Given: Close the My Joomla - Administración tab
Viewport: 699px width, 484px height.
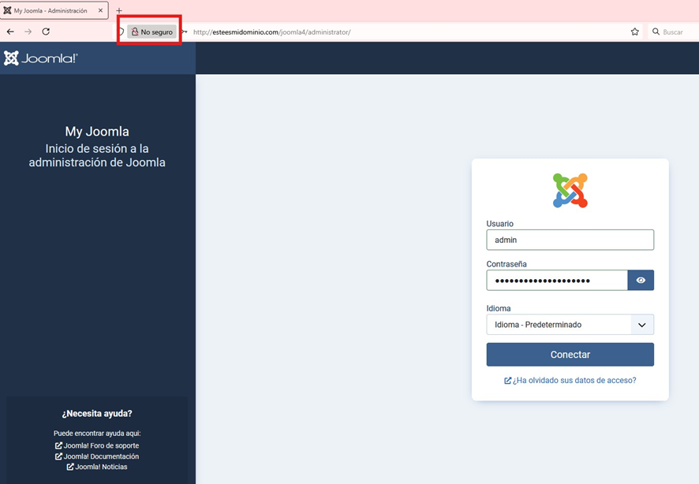Looking at the screenshot, I should click(x=100, y=10).
